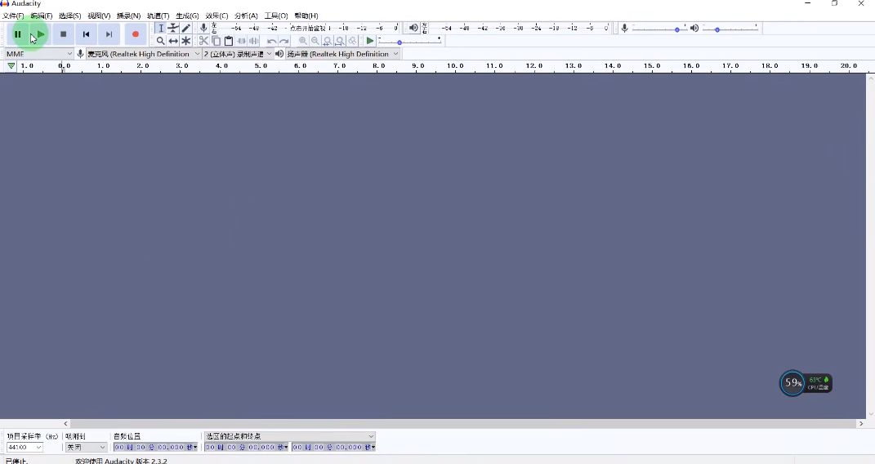The width and height of the screenshot is (875, 464).
Task: Click the 欢迎使用 Audacity status bar text
Action: coord(121,461)
